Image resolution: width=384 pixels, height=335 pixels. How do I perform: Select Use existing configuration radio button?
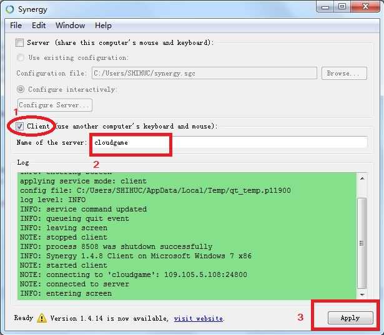[21, 58]
